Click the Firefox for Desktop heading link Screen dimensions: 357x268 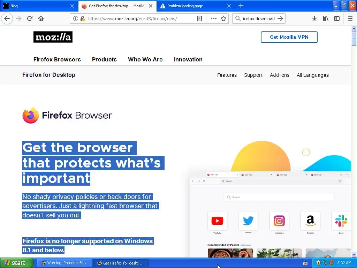pyautogui.click(x=49, y=75)
